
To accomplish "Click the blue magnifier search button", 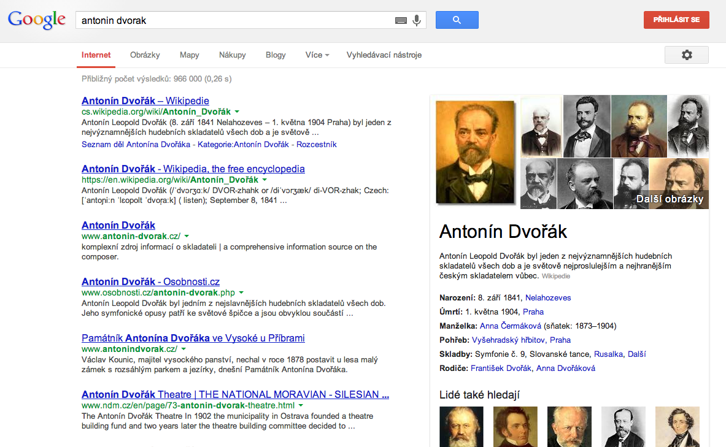I will tap(457, 20).
